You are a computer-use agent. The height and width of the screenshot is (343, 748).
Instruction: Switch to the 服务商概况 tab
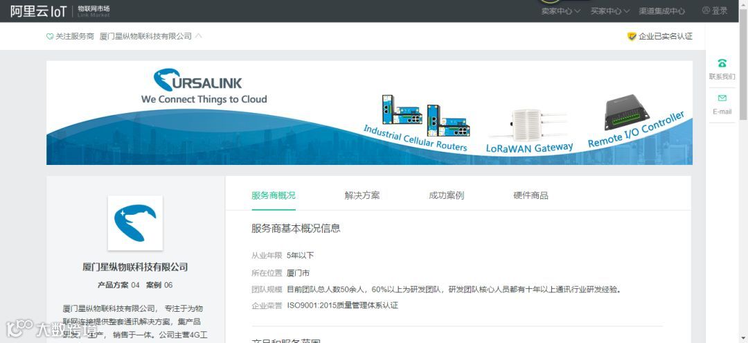click(x=274, y=195)
